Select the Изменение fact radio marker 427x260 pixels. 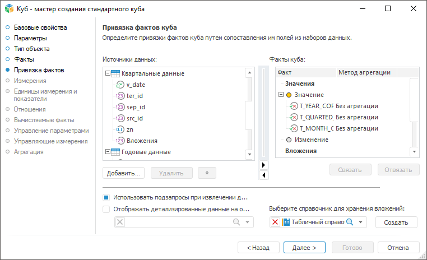tap(289, 140)
